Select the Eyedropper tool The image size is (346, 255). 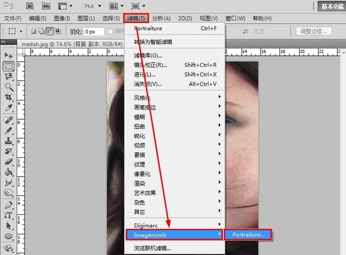click(x=9, y=108)
